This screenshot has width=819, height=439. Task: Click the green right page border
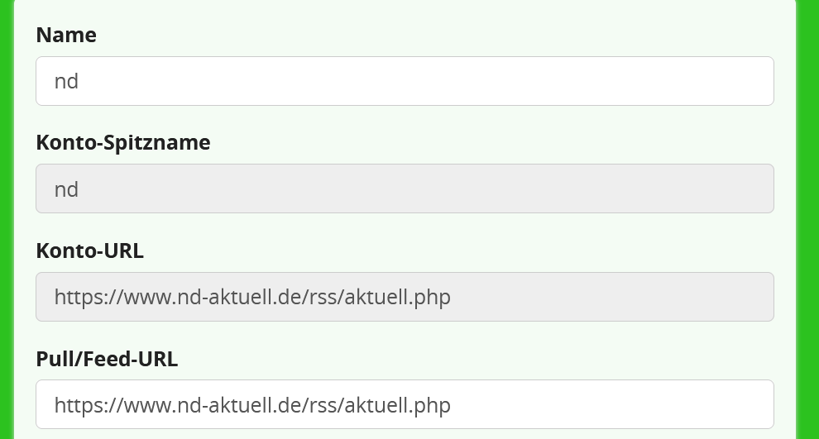pyautogui.click(x=809, y=219)
